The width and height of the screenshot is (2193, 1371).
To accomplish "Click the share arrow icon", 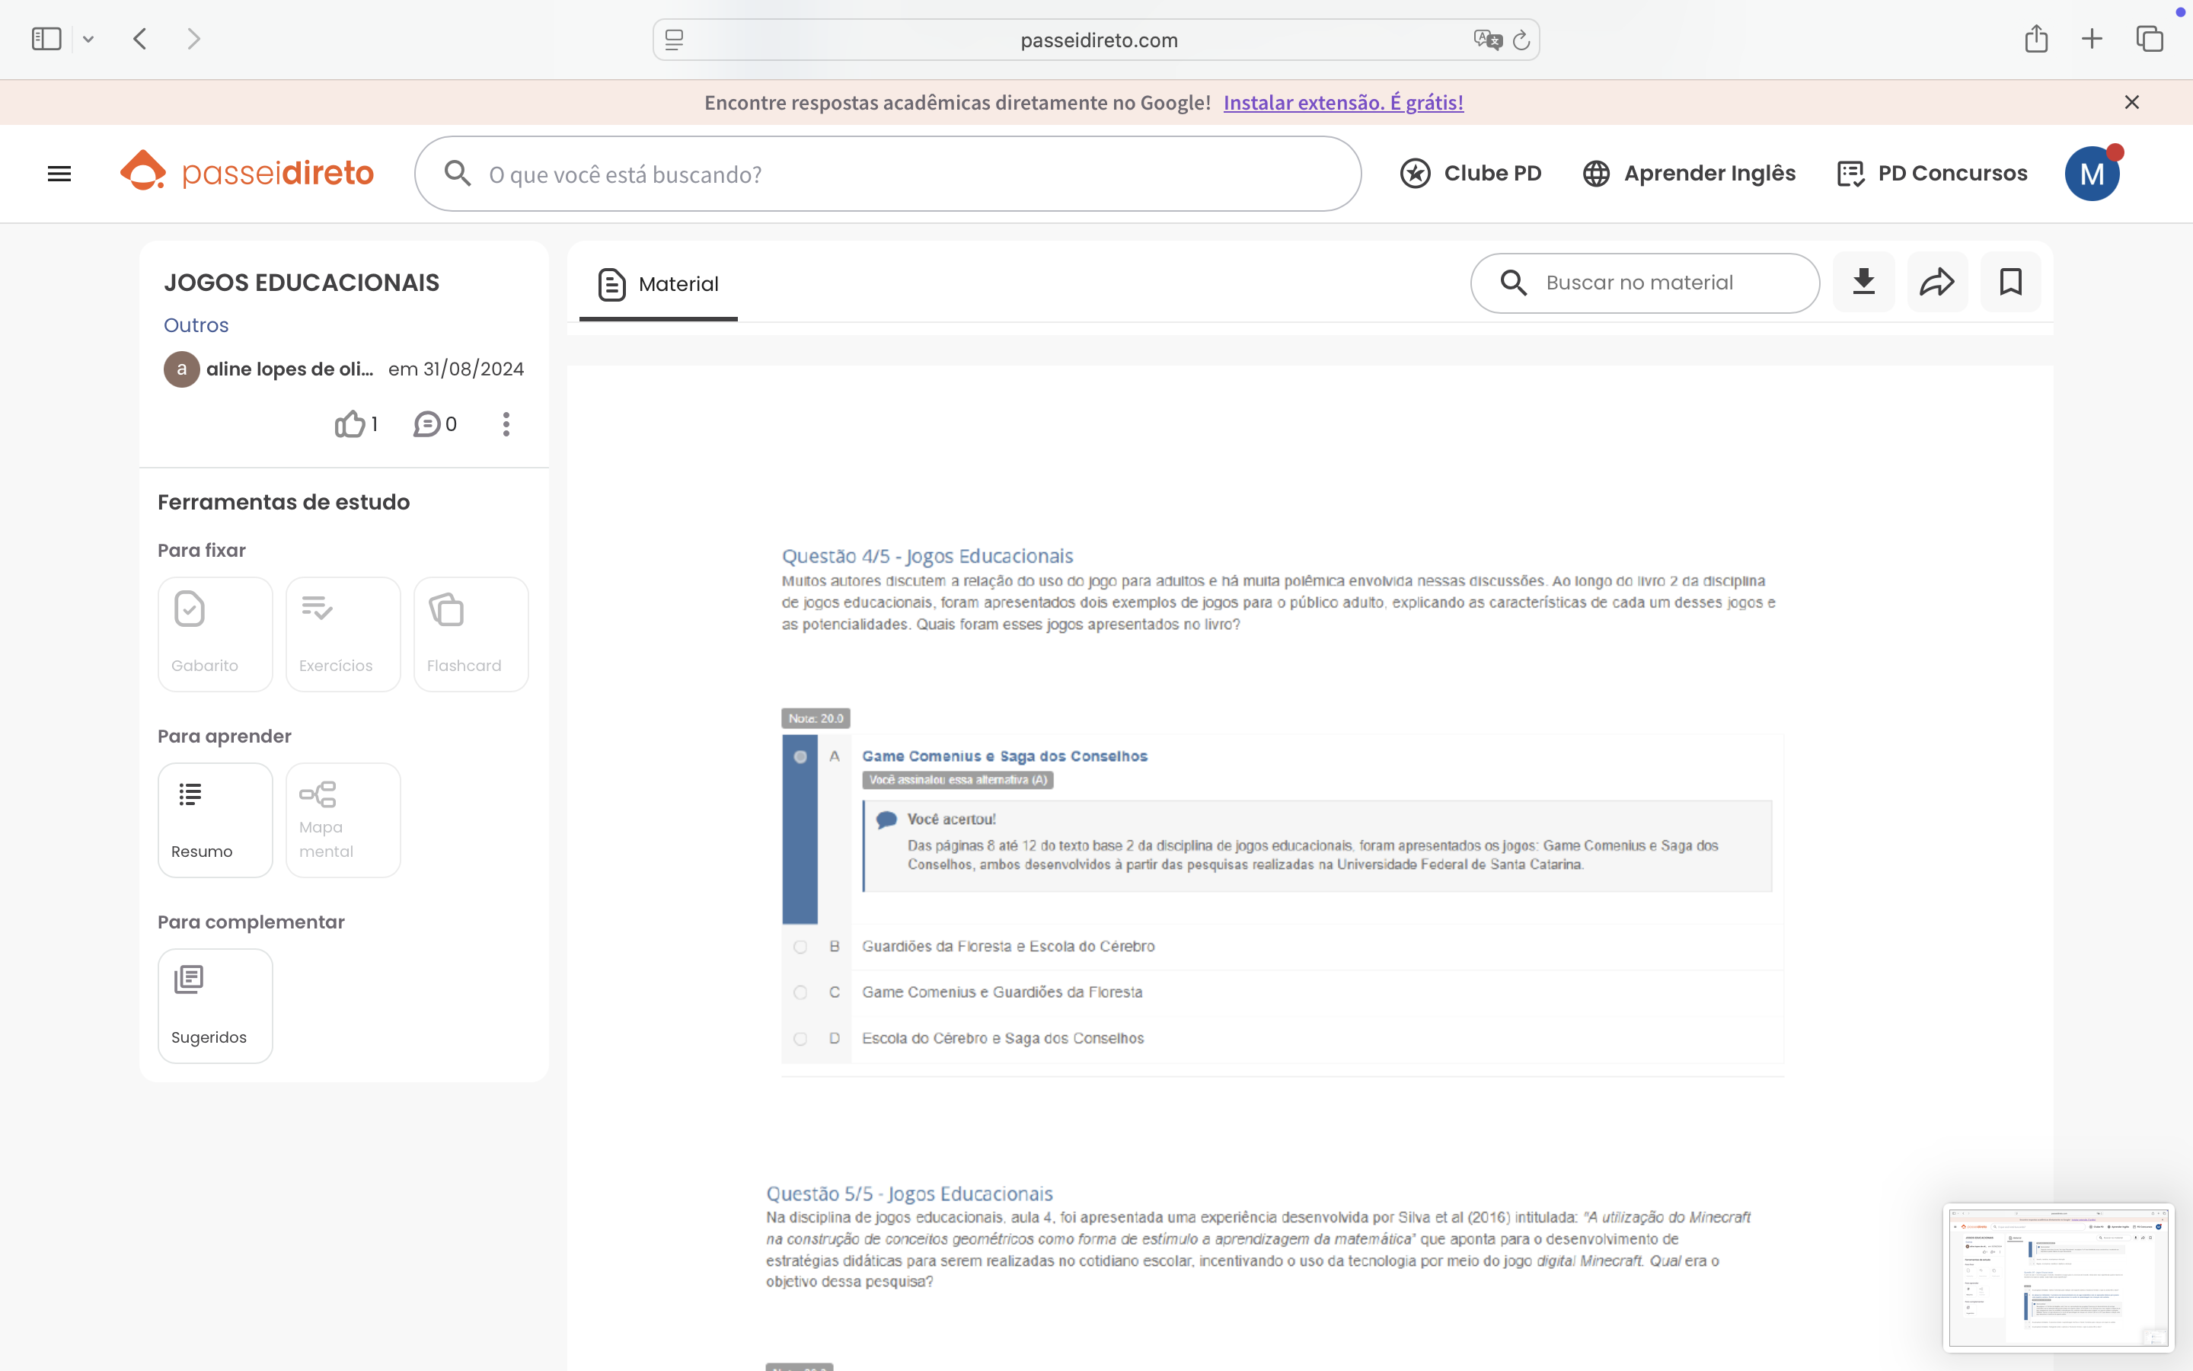I will tap(1936, 282).
